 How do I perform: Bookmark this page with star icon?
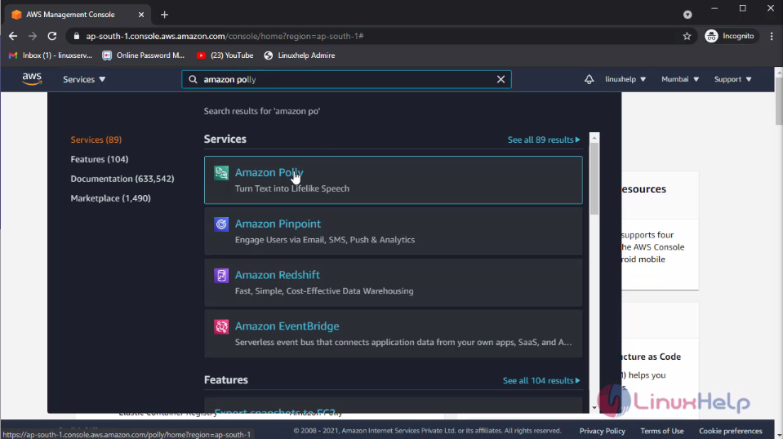click(x=687, y=36)
